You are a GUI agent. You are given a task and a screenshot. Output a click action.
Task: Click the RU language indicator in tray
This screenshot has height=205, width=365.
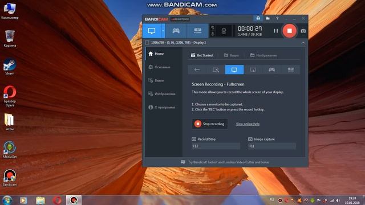tap(271, 200)
